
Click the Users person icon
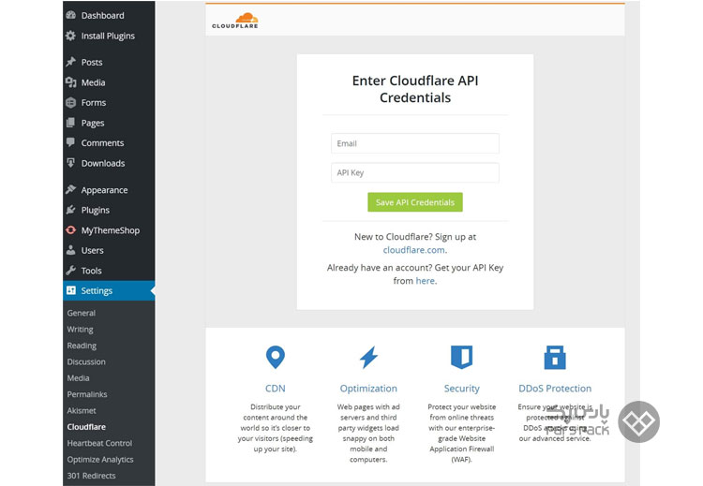tap(70, 250)
